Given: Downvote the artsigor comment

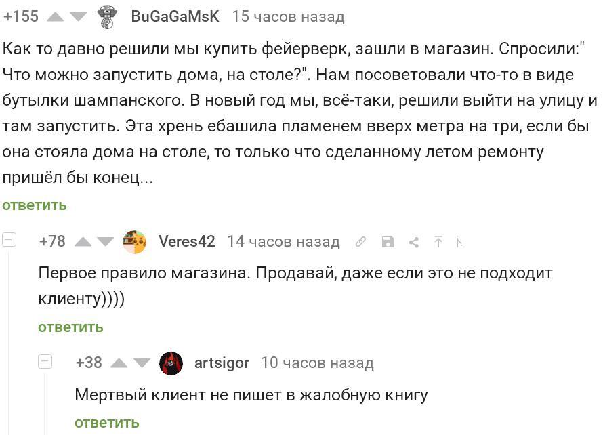Looking at the screenshot, I should [x=142, y=363].
